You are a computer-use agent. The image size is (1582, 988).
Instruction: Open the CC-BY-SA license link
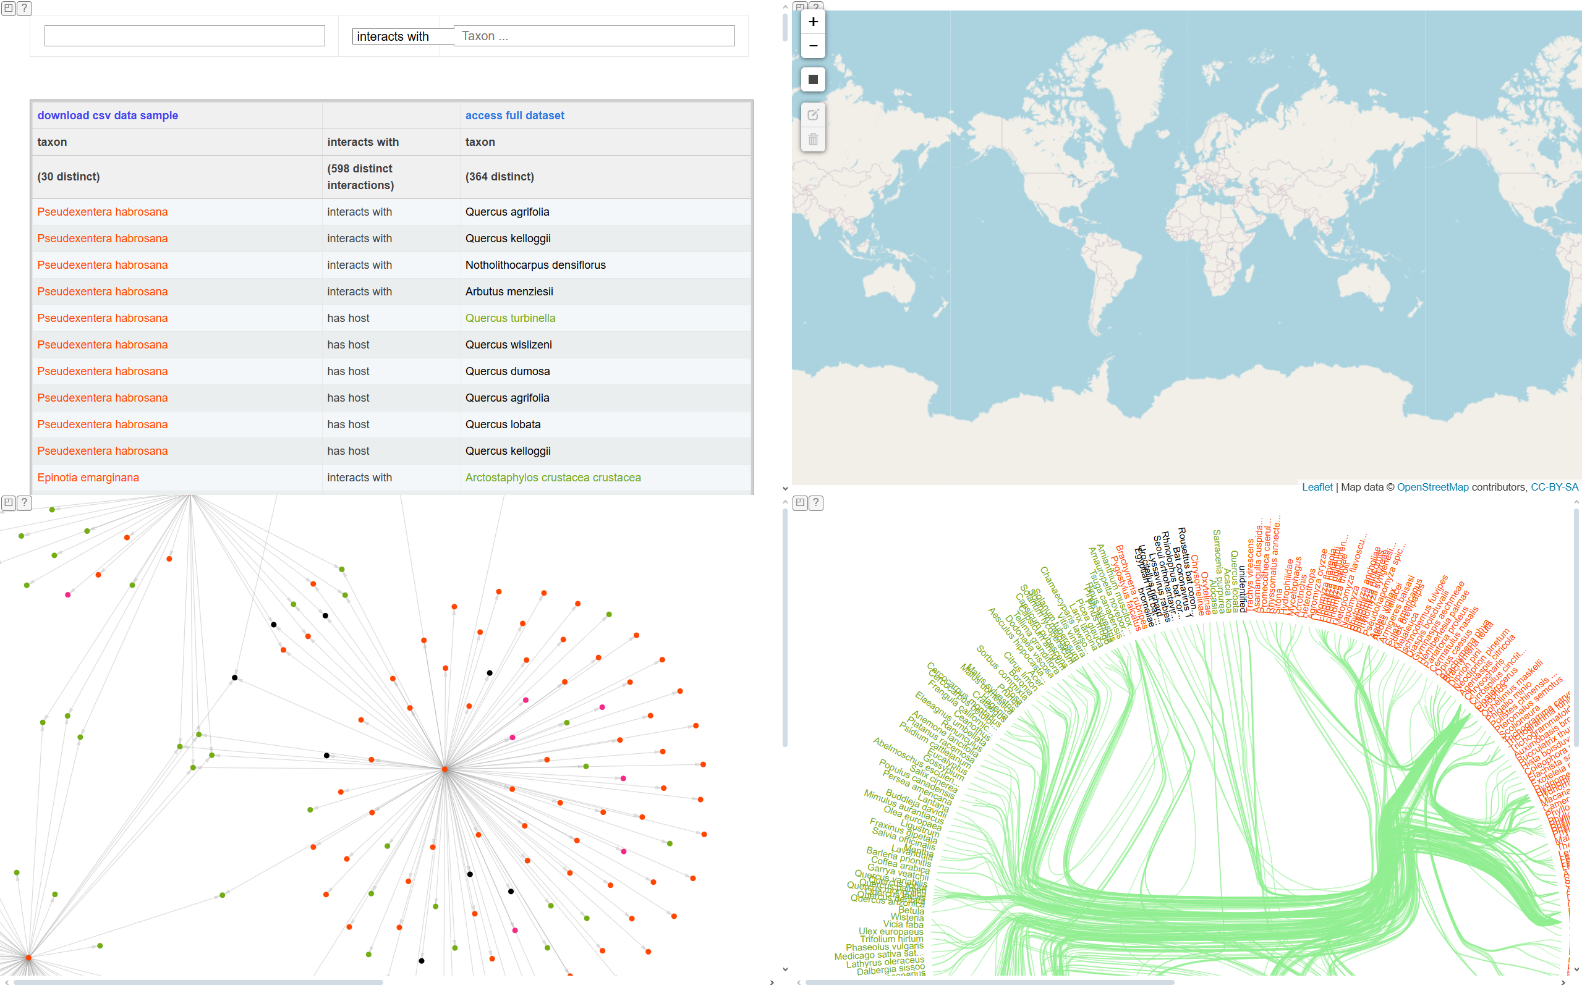[x=1554, y=488]
